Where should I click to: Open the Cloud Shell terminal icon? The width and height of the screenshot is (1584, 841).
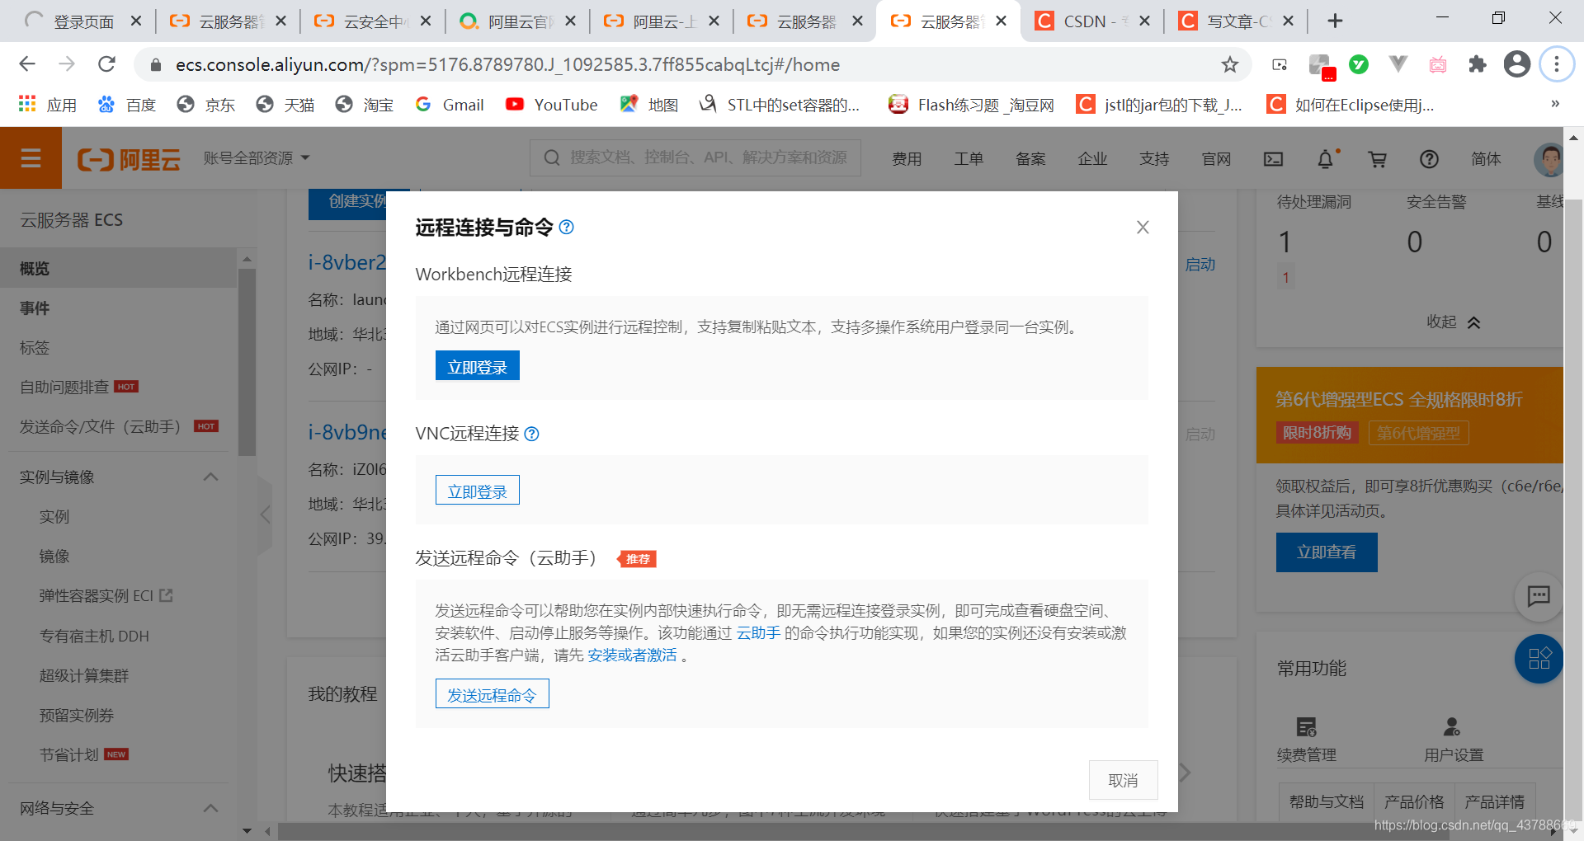pyautogui.click(x=1274, y=159)
